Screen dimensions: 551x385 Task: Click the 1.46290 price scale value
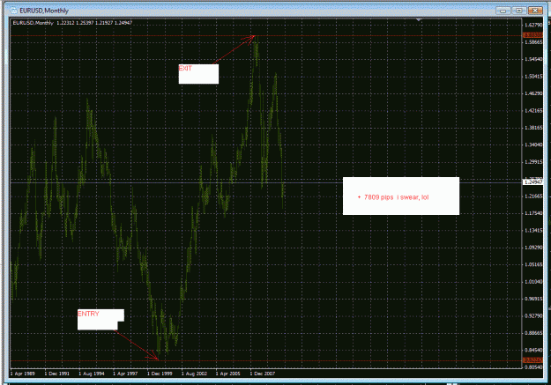click(x=533, y=93)
